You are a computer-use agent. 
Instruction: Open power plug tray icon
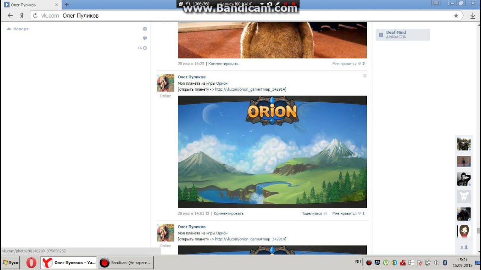point(428,262)
